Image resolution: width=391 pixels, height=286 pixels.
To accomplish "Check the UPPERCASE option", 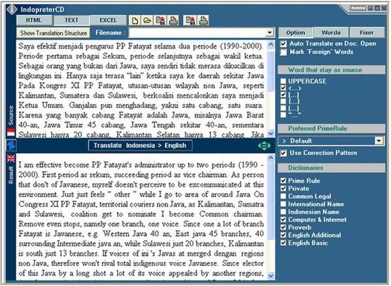I will pyautogui.click(x=283, y=81).
